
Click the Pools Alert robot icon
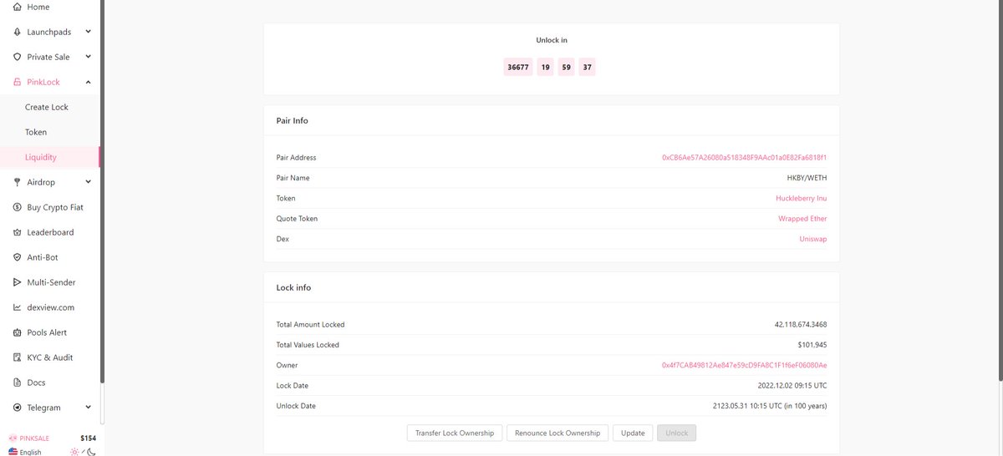(x=18, y=332)
